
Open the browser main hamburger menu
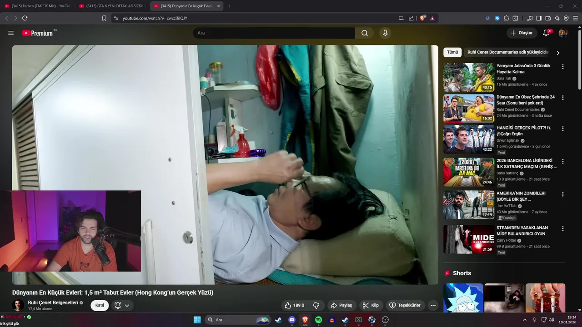(x=575, y=18)
